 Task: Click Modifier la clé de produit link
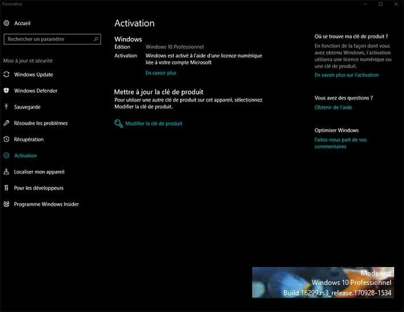pyautogui.click(x=154, y=123)
